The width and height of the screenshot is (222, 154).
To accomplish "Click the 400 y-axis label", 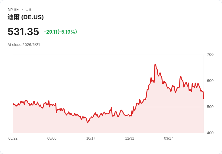I will click(210, 133).
